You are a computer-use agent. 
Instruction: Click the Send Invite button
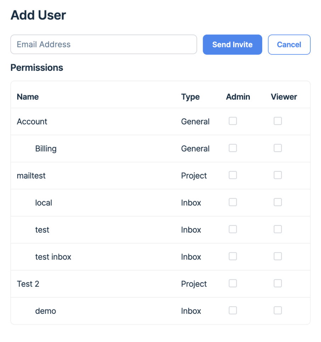[x=232, y=44]
